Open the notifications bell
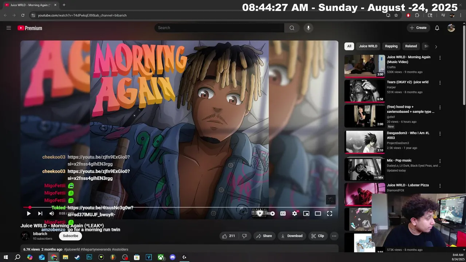Image resolution: width=466 pixels, height=262 pixels. pyautogui.click(x=437, y=28)
